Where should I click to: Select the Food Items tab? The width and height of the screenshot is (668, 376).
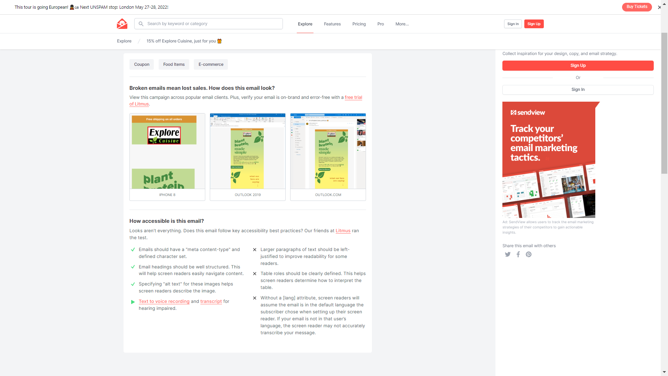(x=173, y=64)
